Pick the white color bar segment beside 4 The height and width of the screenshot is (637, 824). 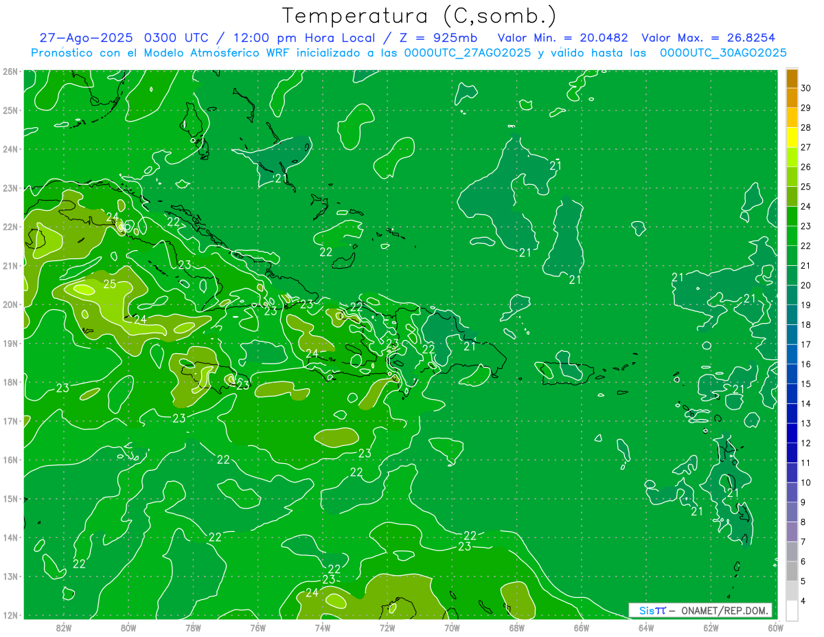(792, 610)
